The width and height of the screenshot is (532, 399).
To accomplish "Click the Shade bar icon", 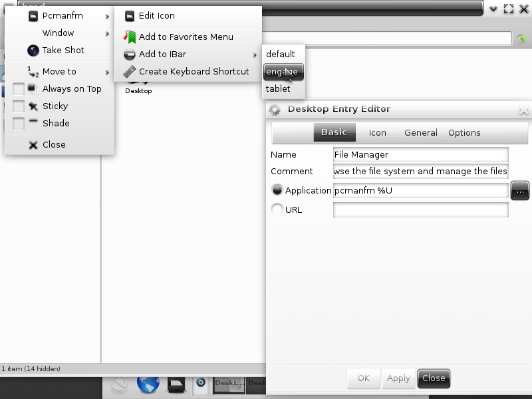I will point(33,121).
